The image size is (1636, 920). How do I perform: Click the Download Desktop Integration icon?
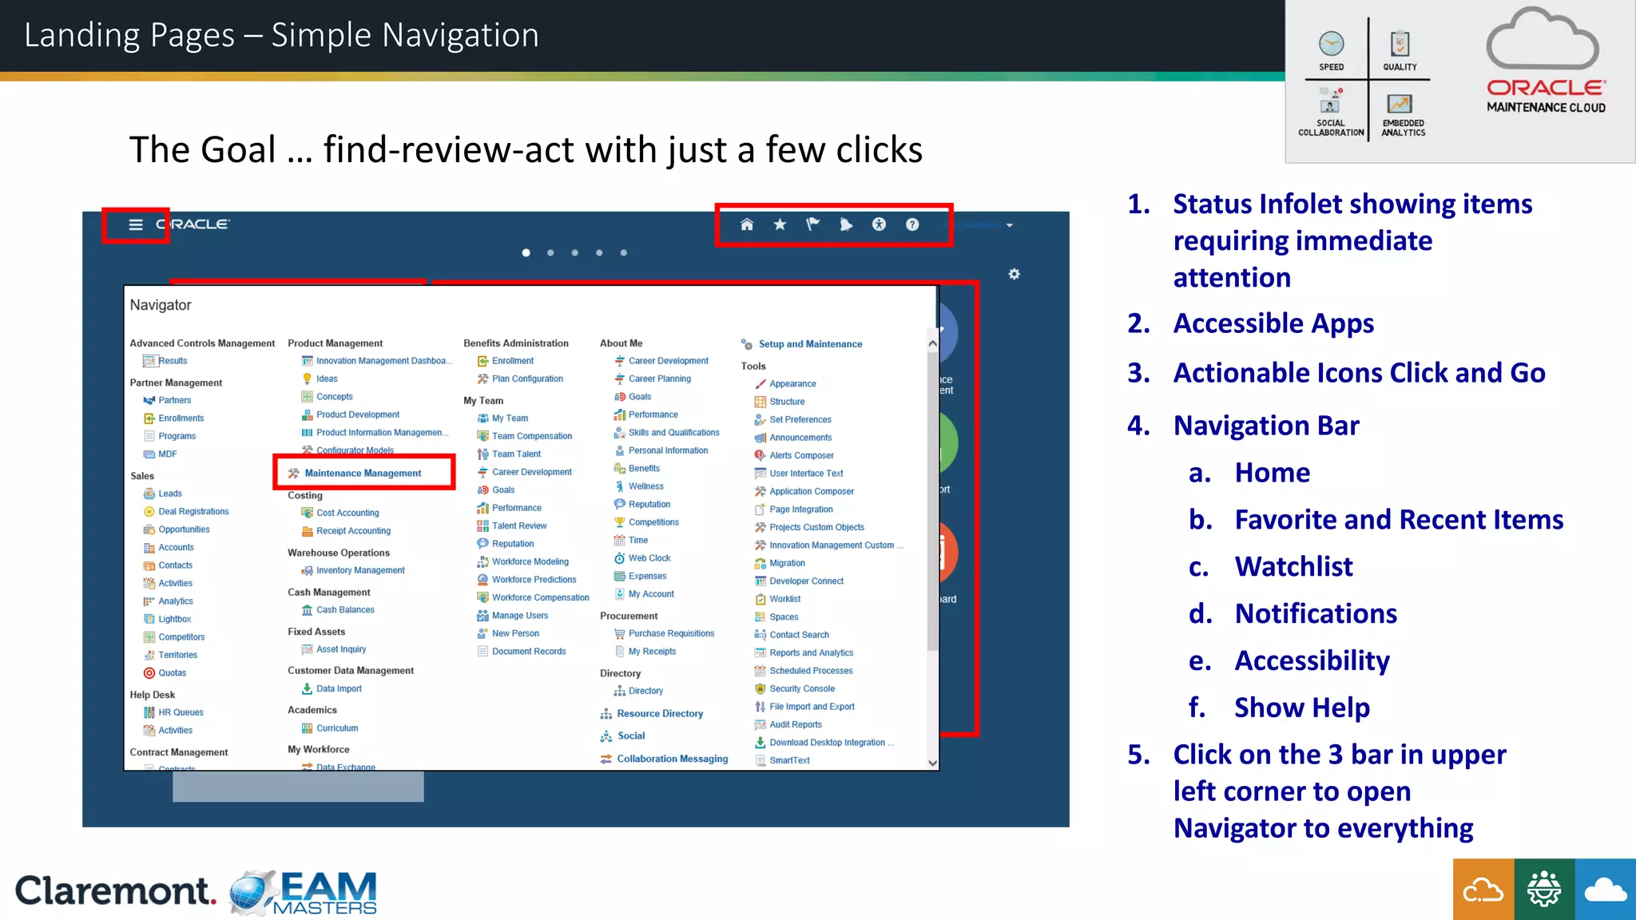760,743
